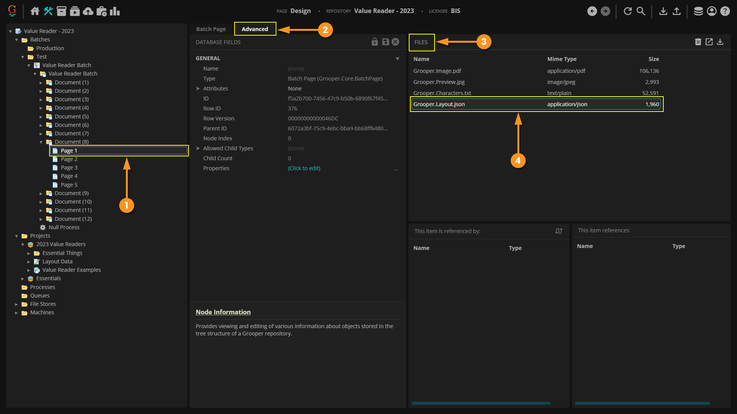Expand Document (9) in the tree
The width and height of the screenshot is (737, 414).
coord(41,194)
